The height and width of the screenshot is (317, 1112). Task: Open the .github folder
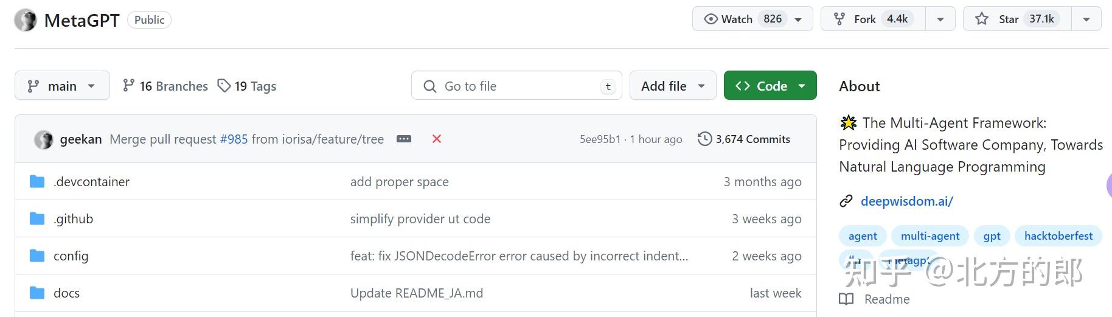pyautogui.click(x=73, y=218)
